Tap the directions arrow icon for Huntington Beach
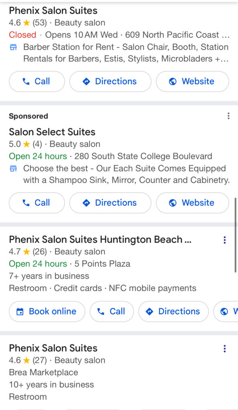The image size is (238, 410). point(150,311)
